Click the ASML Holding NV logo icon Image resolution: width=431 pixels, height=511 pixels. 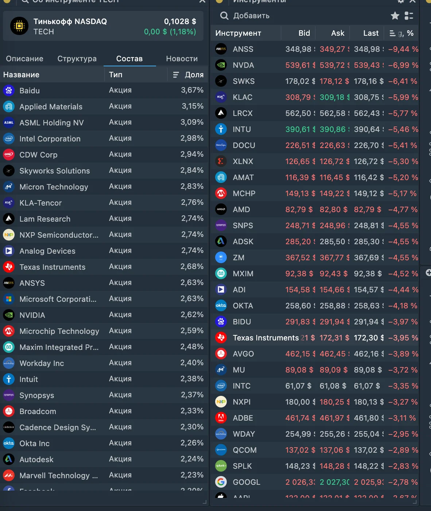[x=9, y=122]
